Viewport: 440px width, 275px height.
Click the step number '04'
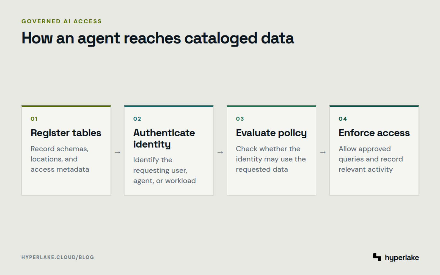pyautogui.click(x=343, y=119)
